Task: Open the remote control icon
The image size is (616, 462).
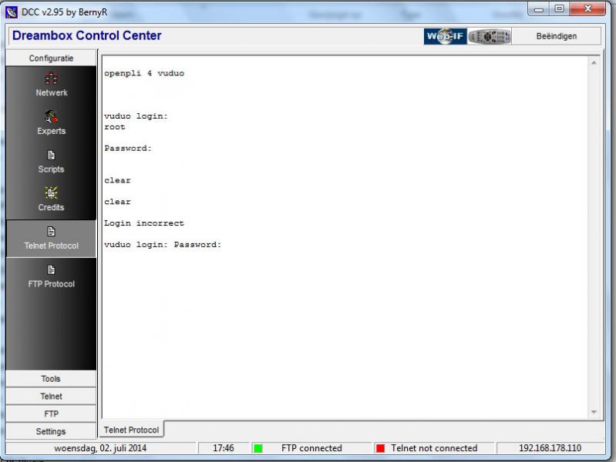Action: 490,36
